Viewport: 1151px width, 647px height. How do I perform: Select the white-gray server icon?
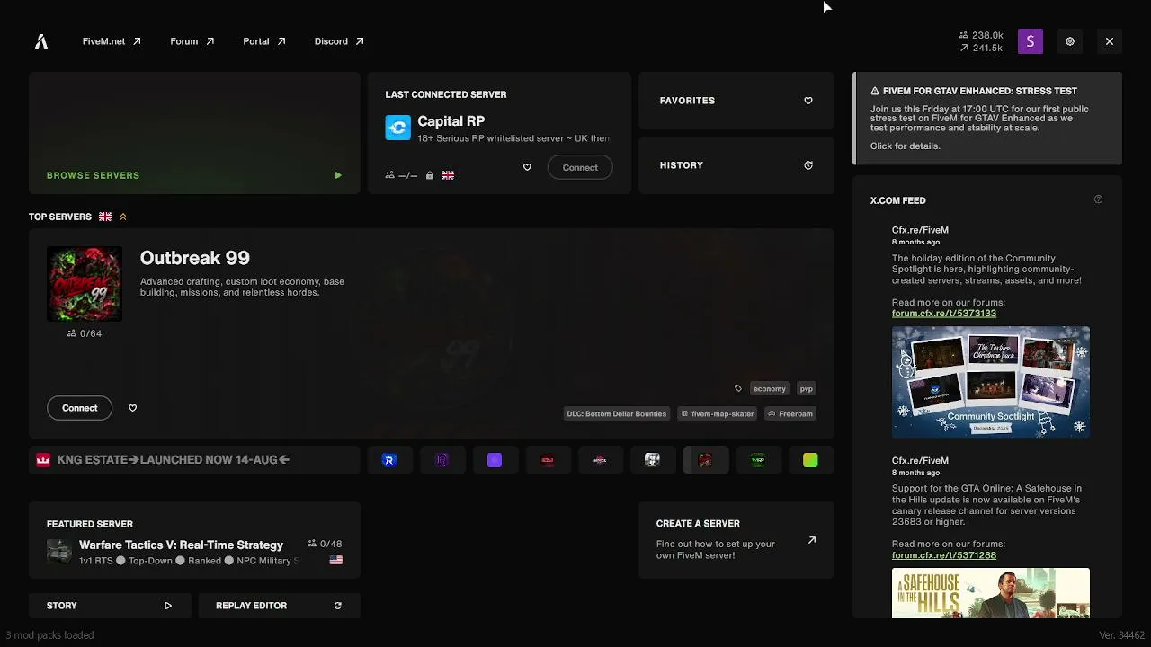pyautogui.click(x=652, y=460)
